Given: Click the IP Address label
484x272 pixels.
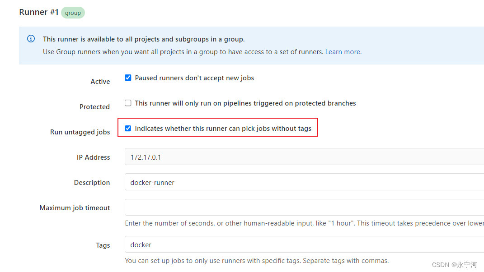Looking at the screenshot, I should click(93, 157).
